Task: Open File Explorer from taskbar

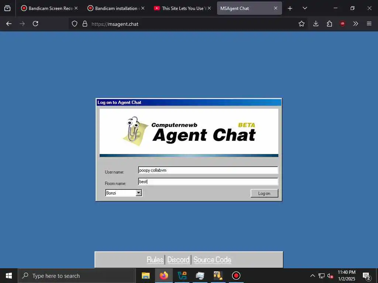Action: (145, 276)
